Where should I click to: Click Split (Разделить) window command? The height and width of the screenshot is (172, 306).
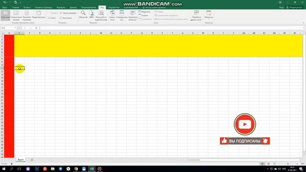144,12
